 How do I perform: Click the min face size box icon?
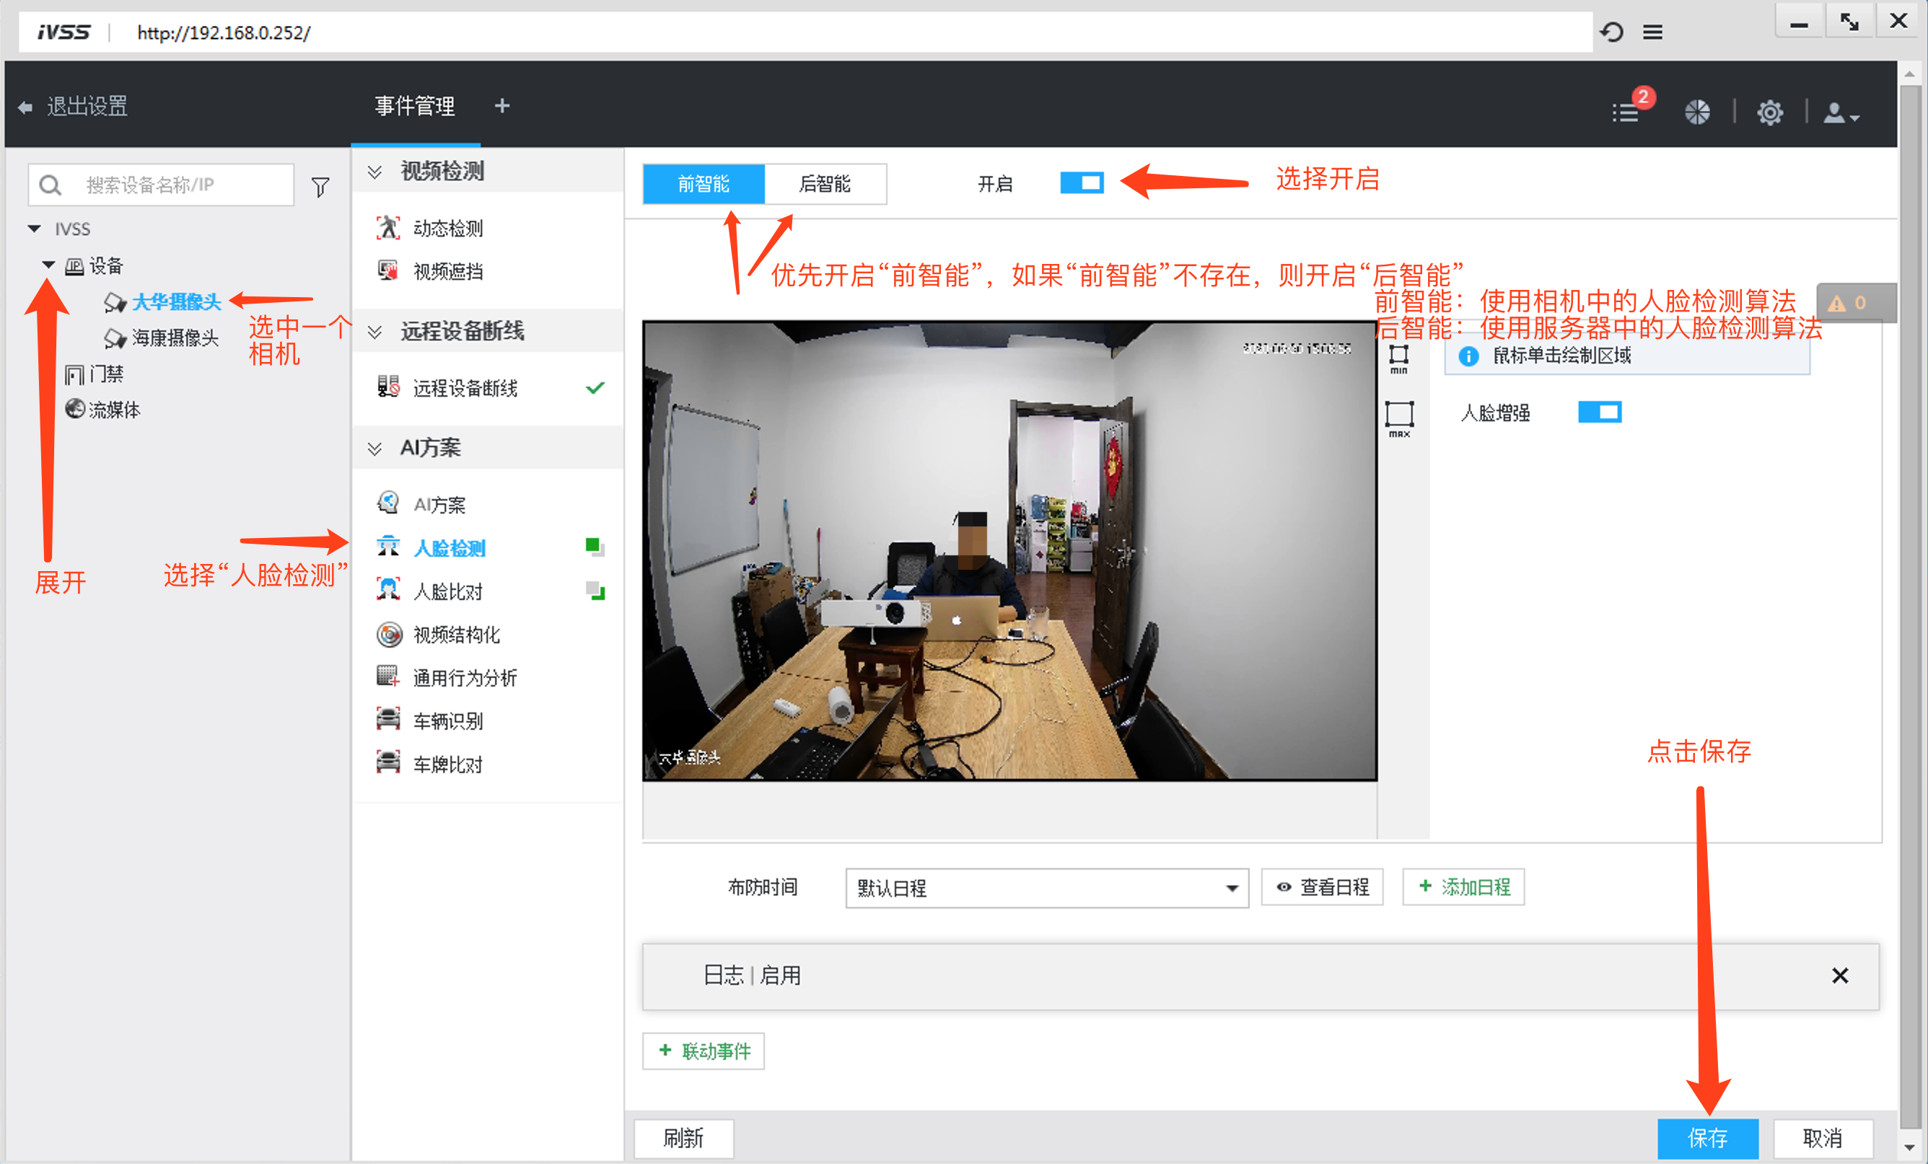click(1398, 358)
